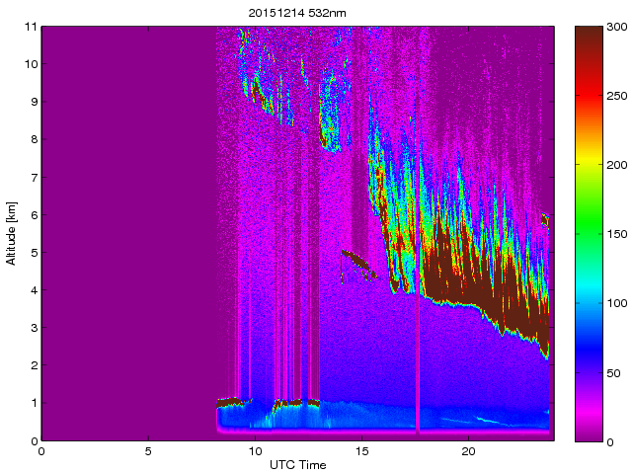Viewport: 632px width, 474px height.
Task: Click the 'UTC Time' x-axis label
Action: tap(298, 465)
